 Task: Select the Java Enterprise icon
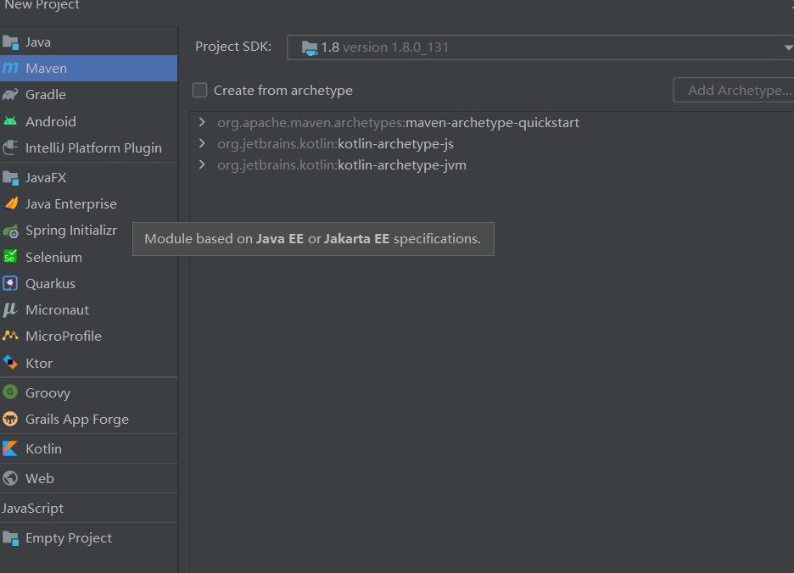point(11,203)
